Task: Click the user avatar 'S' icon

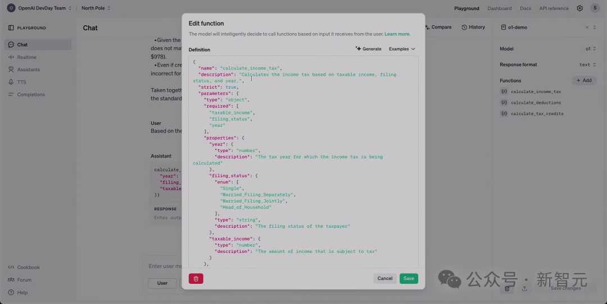Action: point(595,8)
